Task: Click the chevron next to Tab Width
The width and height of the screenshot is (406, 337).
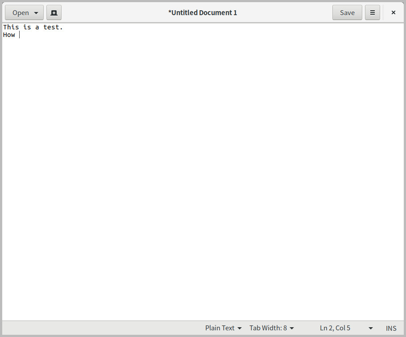Action: coord(292,328)
